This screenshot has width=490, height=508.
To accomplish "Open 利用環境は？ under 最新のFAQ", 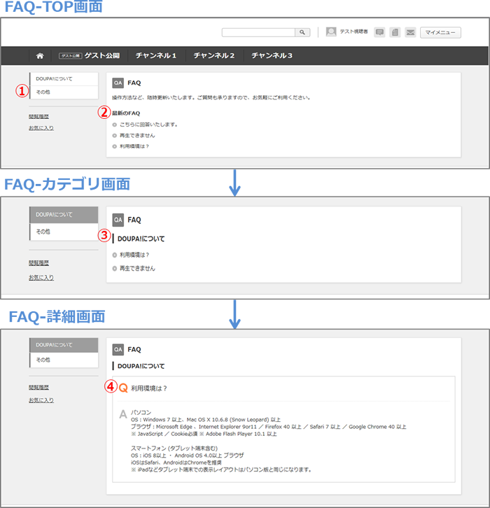I will 134,146.
